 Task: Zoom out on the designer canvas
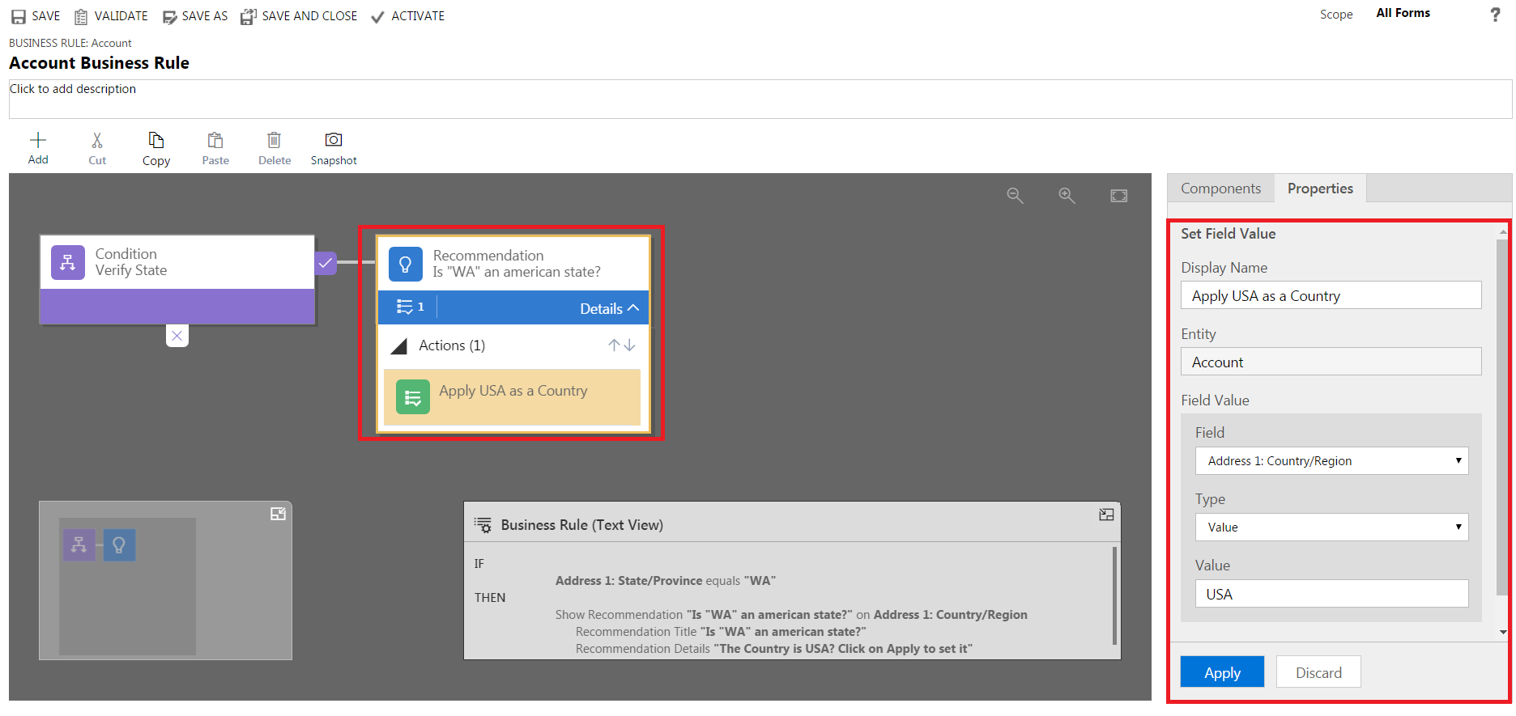1015,196
